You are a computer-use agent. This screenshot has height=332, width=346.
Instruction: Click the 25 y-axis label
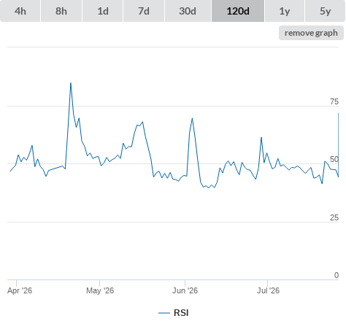click(334, 217)
